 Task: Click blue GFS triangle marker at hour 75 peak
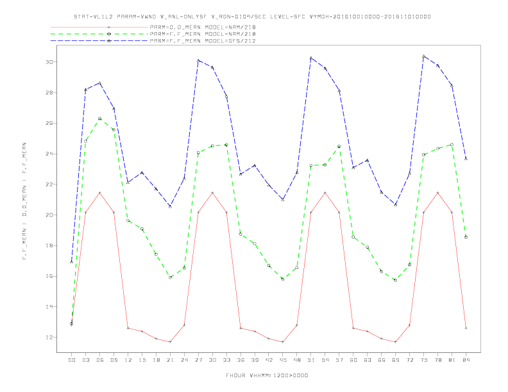(x=424, y=56)
